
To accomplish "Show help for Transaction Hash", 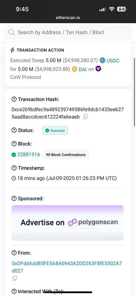I will coord(14,99).
